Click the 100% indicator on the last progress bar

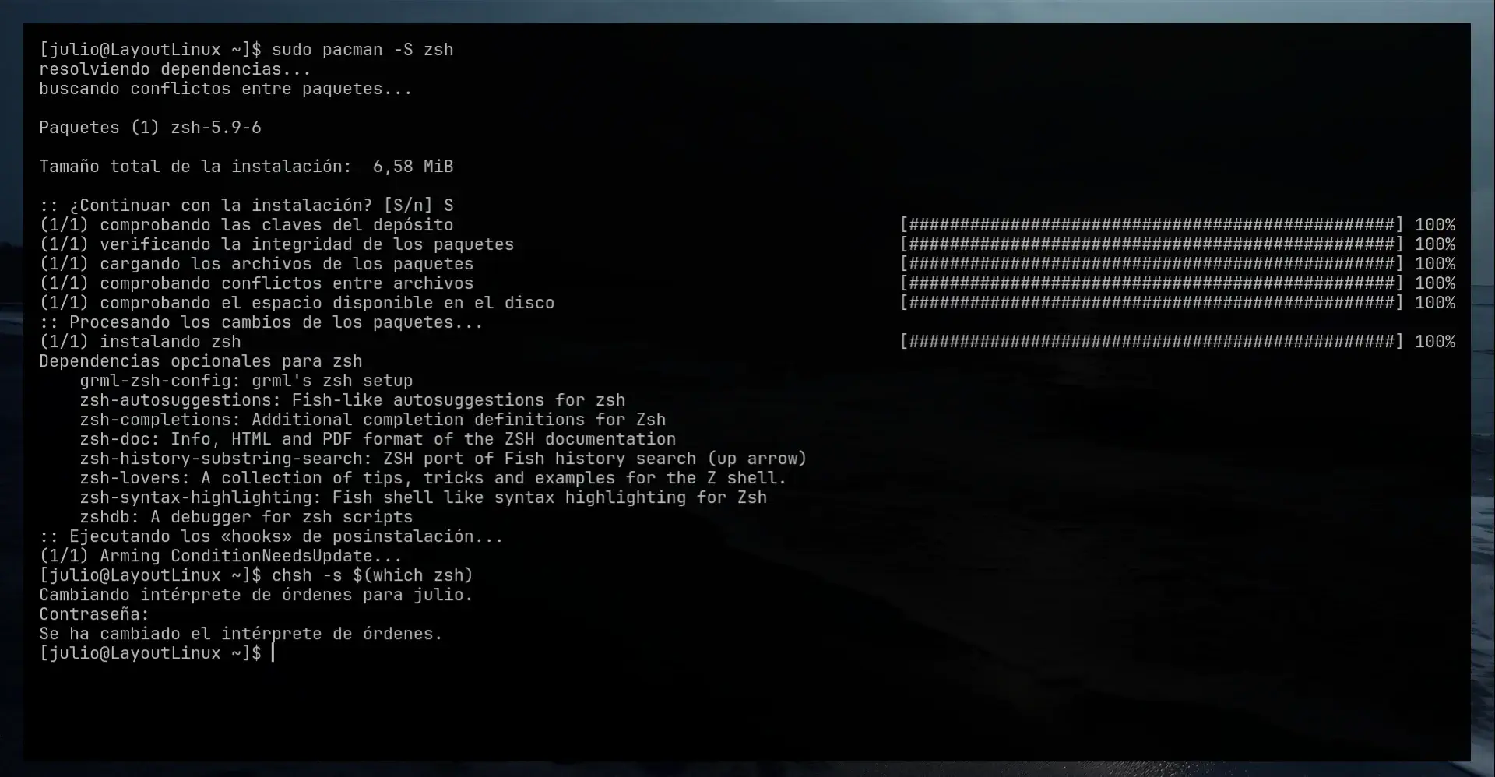1435,341
